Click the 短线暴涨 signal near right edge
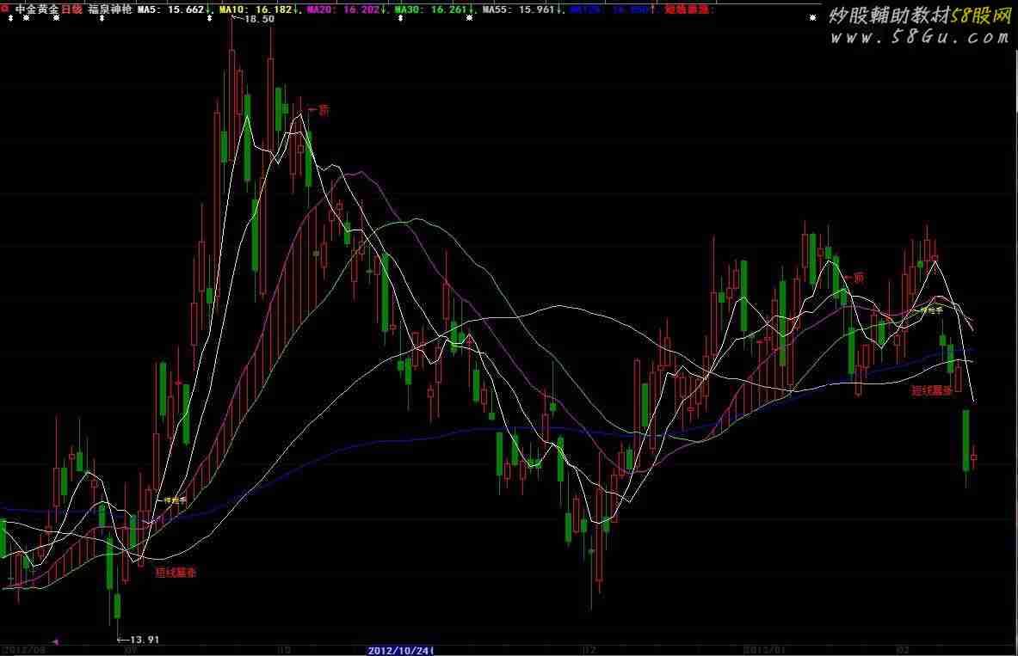 (x=932, y=390)
